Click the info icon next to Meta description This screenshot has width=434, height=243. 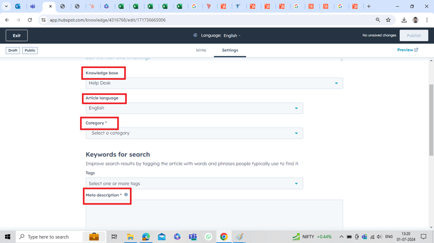tap(126, 195)
